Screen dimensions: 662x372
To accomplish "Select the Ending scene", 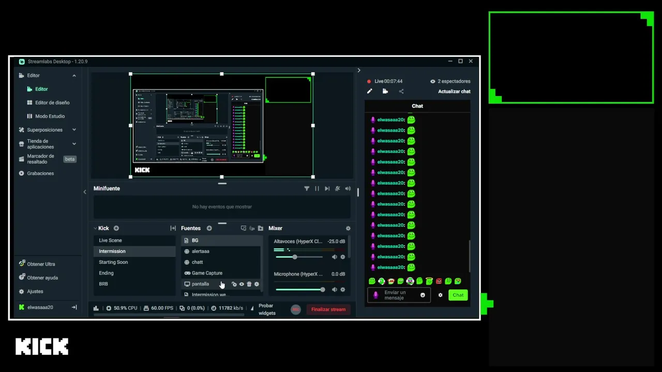I will [x=134, y=273].
